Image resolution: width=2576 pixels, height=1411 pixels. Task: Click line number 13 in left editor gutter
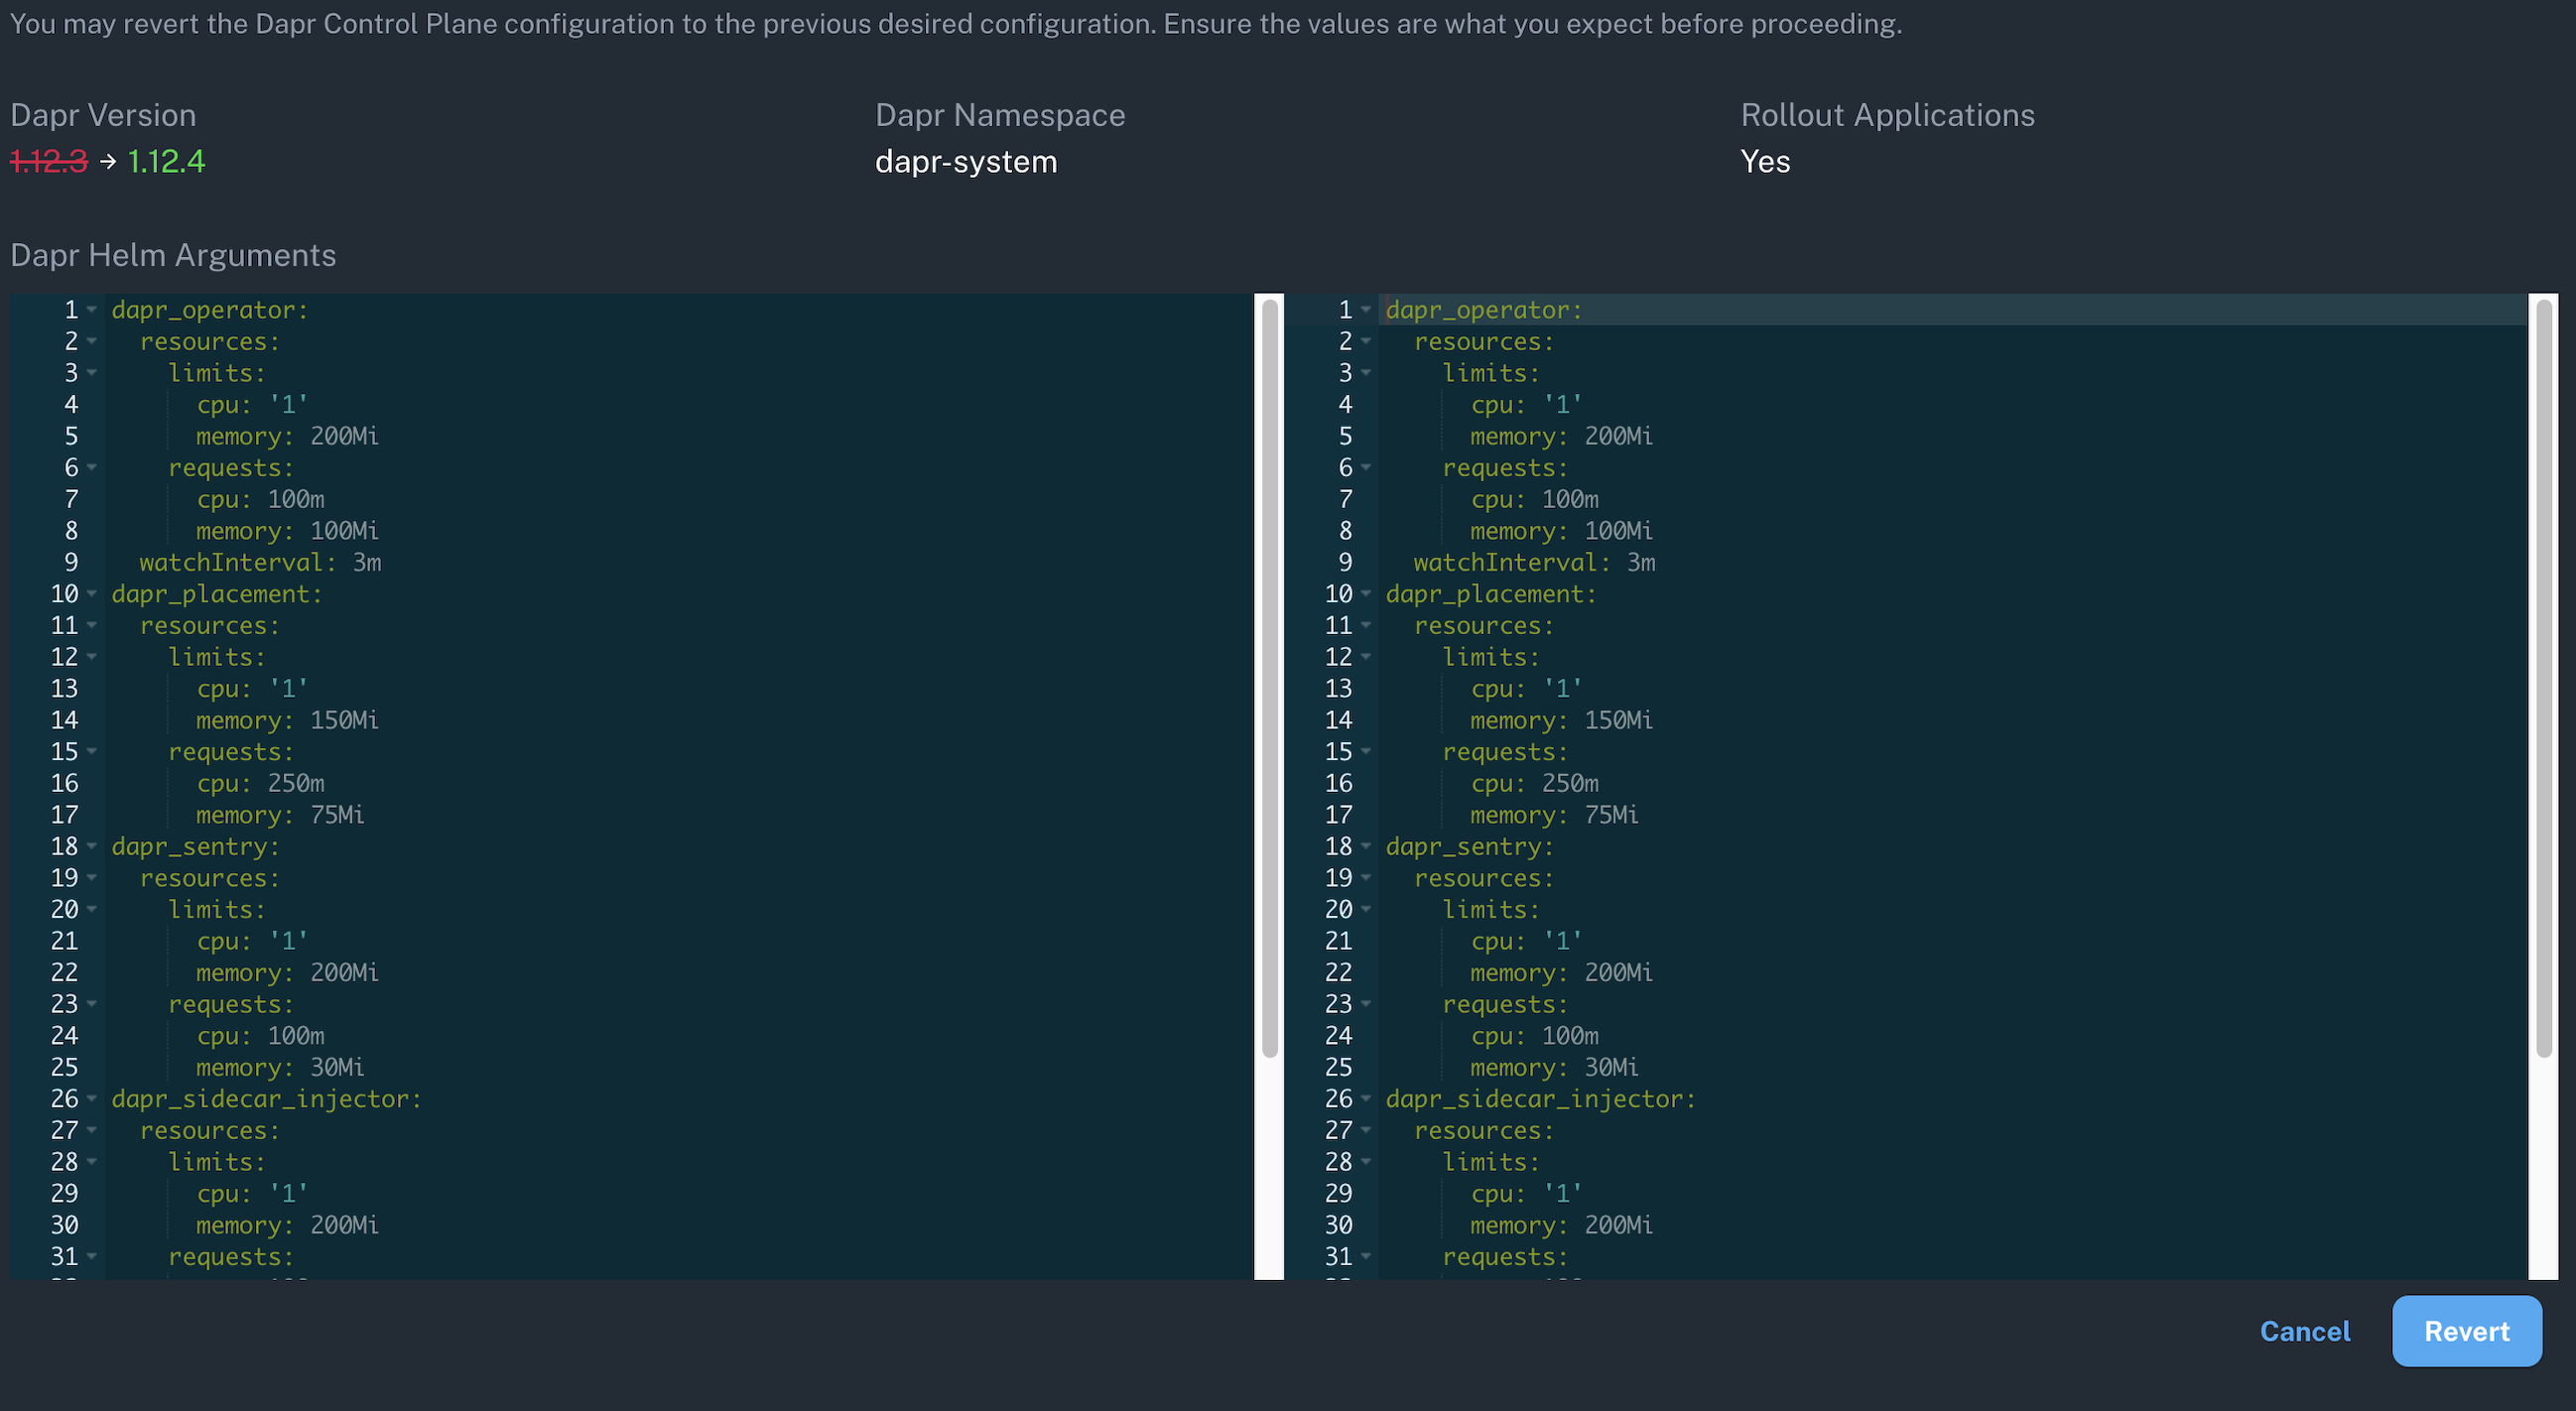pyautogui.click(x=64, y=688)
